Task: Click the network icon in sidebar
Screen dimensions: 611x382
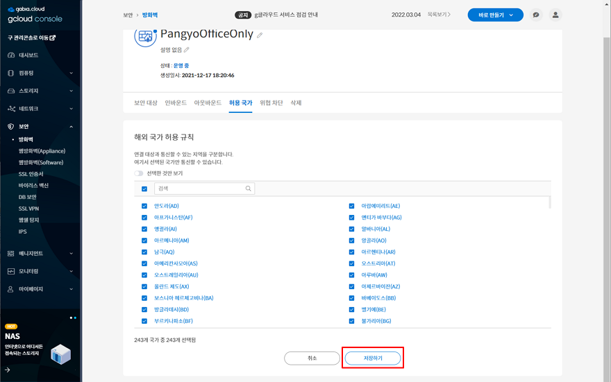Action: [x=11, y=109]
